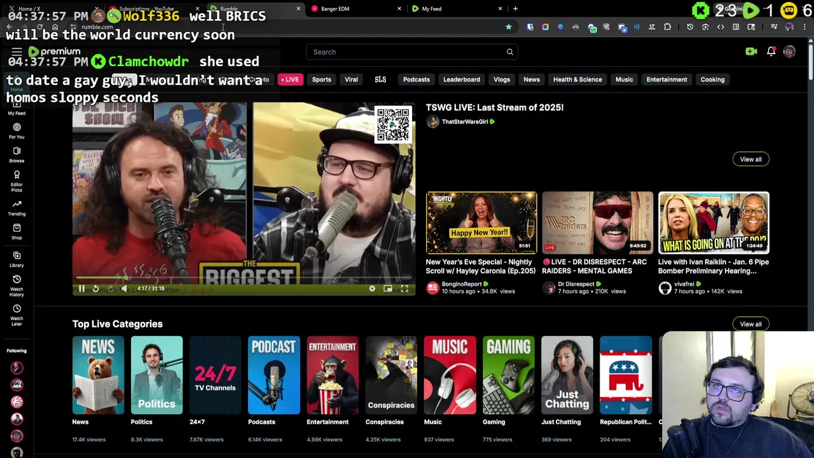Image resolution: width=814 pixels, height=458 pixels.
Task: Open the Chrome three-dot menu
Action: pyautogui.click(x=803, y=27)
